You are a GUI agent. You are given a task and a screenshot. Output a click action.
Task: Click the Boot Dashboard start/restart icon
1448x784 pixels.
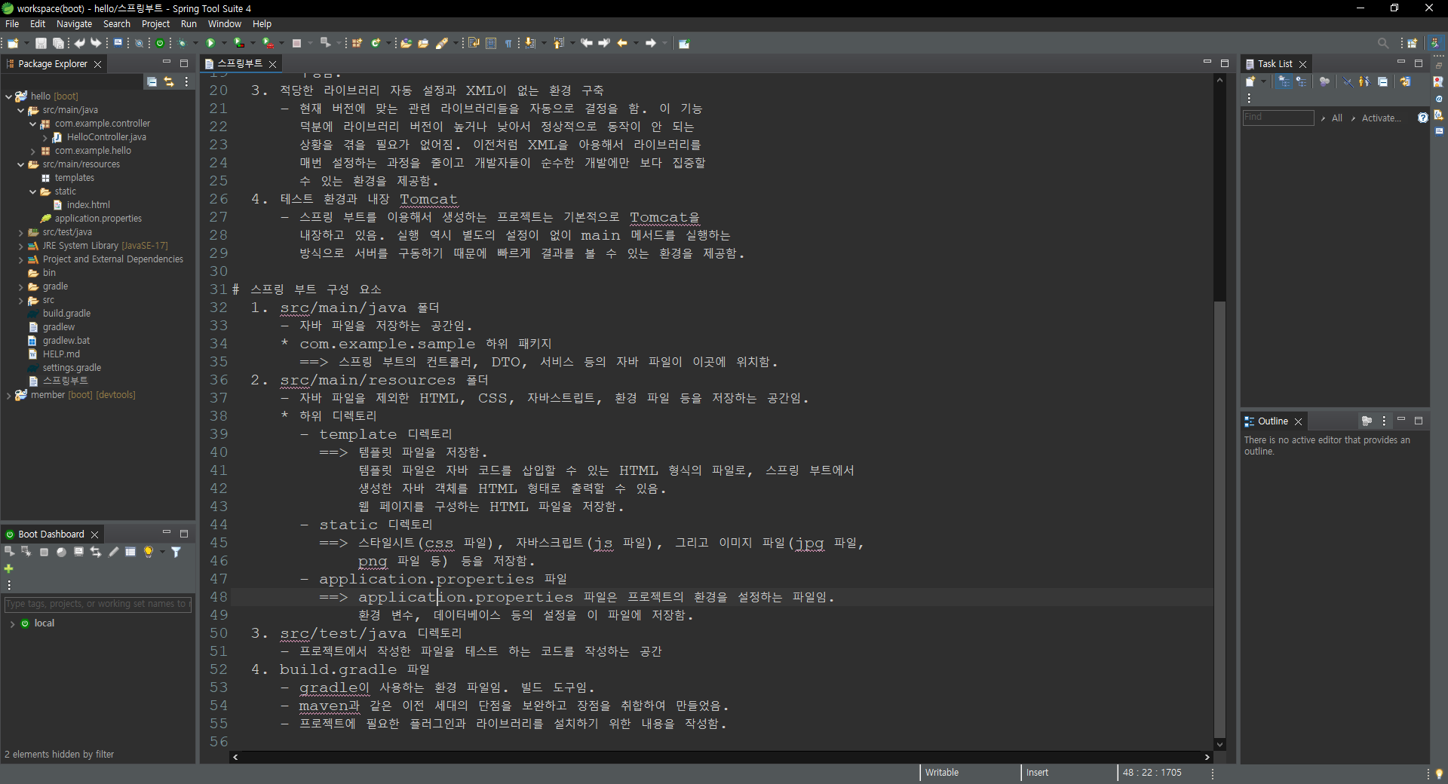pos(10,552)
